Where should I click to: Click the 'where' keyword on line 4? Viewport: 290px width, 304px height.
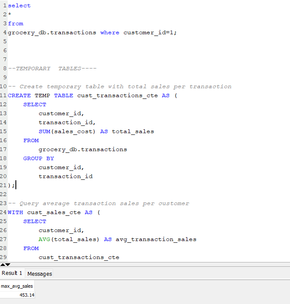(110, 33)
